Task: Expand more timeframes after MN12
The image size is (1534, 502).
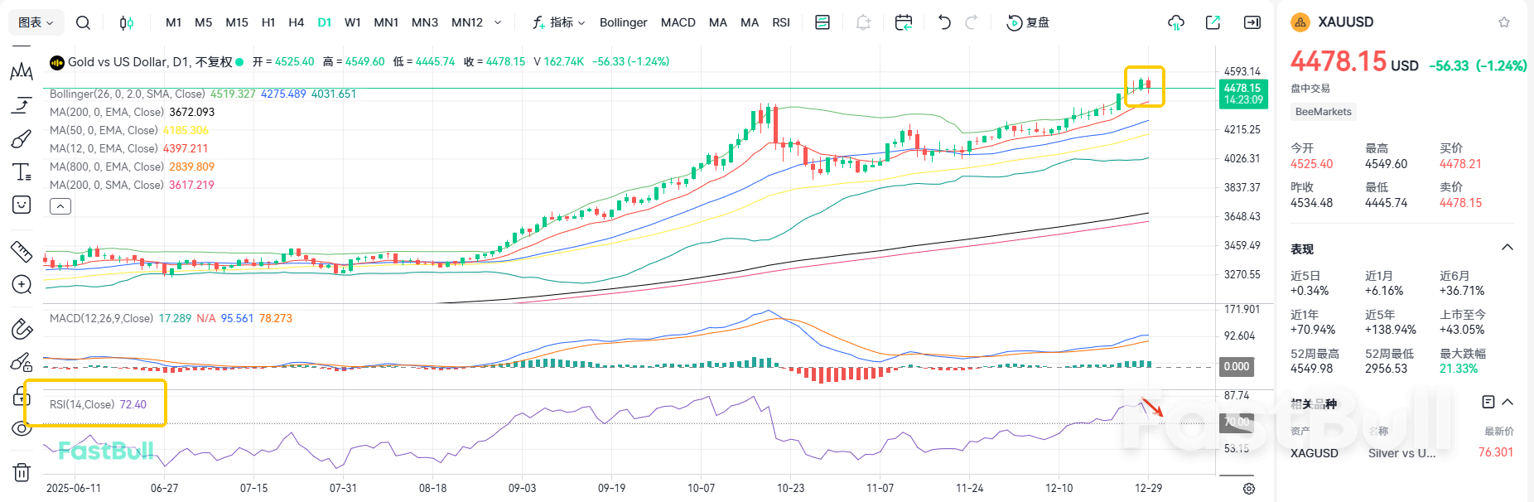Action: 498,22
